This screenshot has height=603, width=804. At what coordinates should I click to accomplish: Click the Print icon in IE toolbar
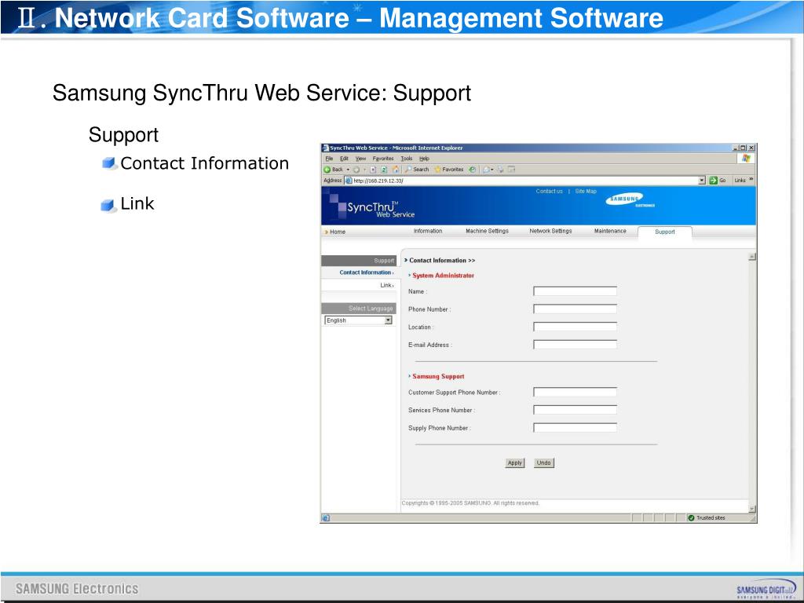[x=500, y=170]
